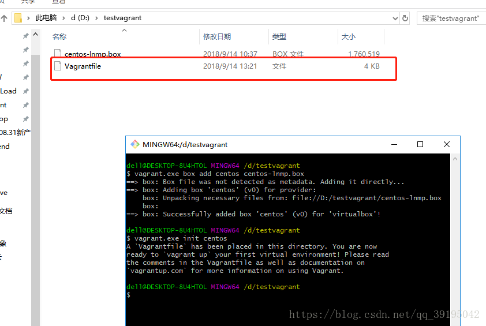The image size is (486, 326).
Task: Open 文档 item in navigation pane
Action: tap(6, 211)
